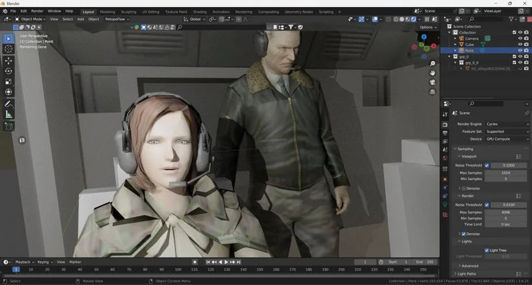Open Render Engine dropdown showing Cycles
The width and height of the screenshot is (532, 285).
pos(507,124)
